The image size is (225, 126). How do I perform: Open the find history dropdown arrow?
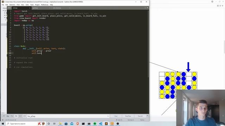tap(108, 116)
